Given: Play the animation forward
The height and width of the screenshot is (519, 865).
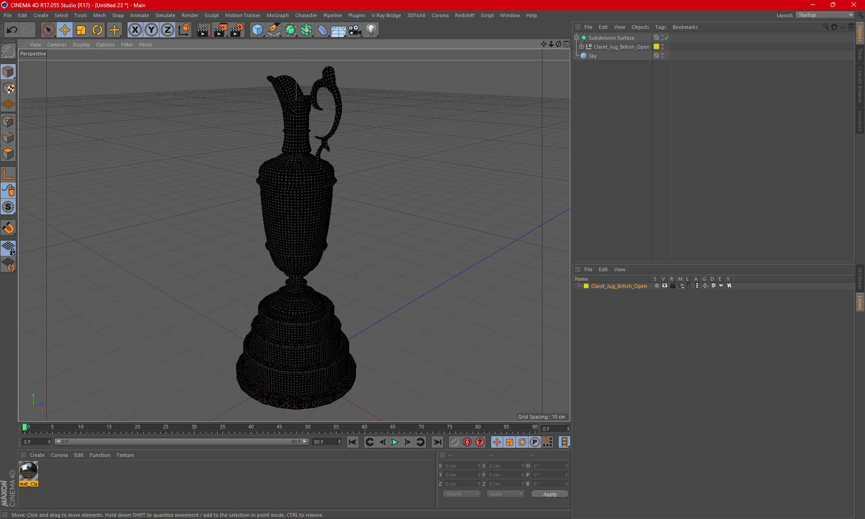Looking at the screenshot, I should (395, 442).
